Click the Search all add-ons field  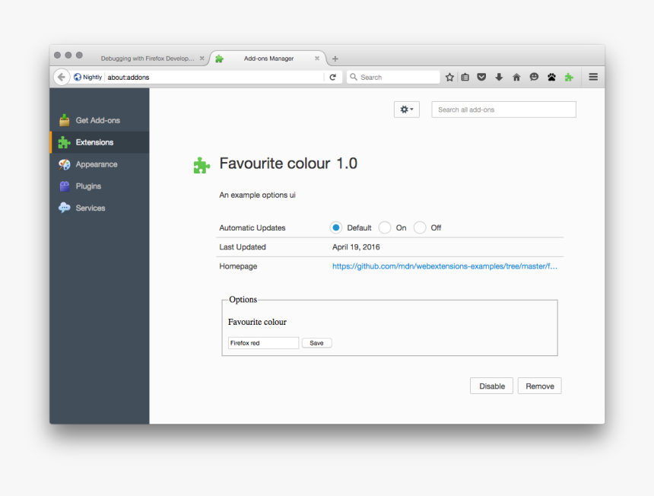pyautogui.click(x=504, y=110)
